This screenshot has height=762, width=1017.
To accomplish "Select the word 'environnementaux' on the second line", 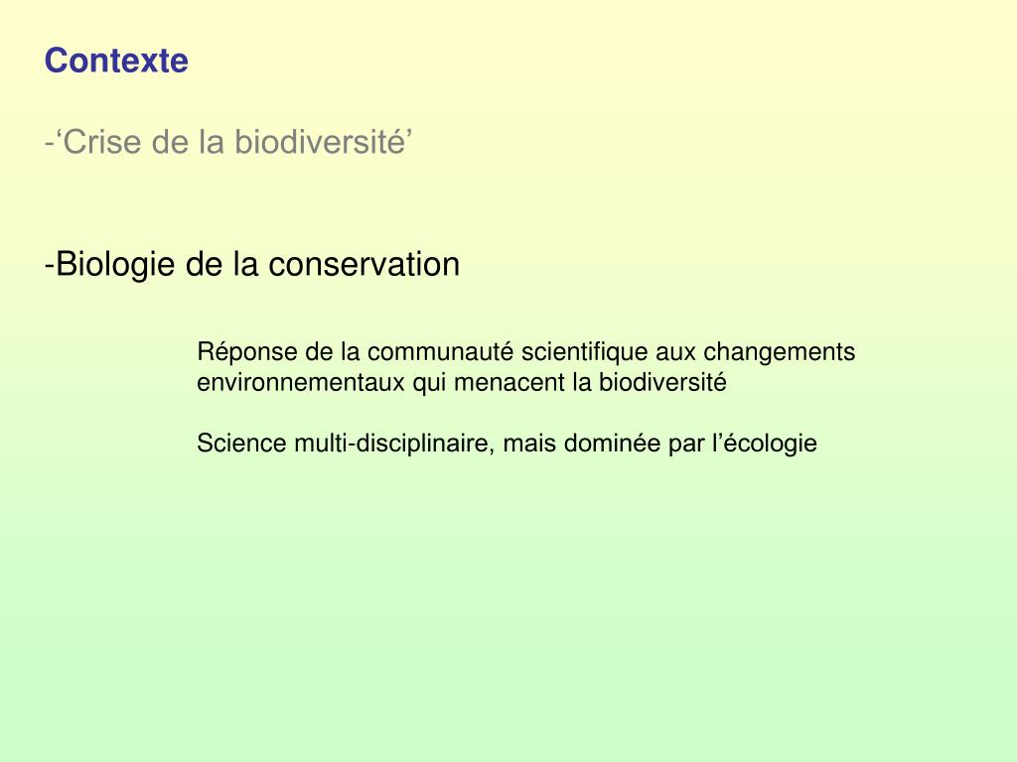I will coord(301,382).
